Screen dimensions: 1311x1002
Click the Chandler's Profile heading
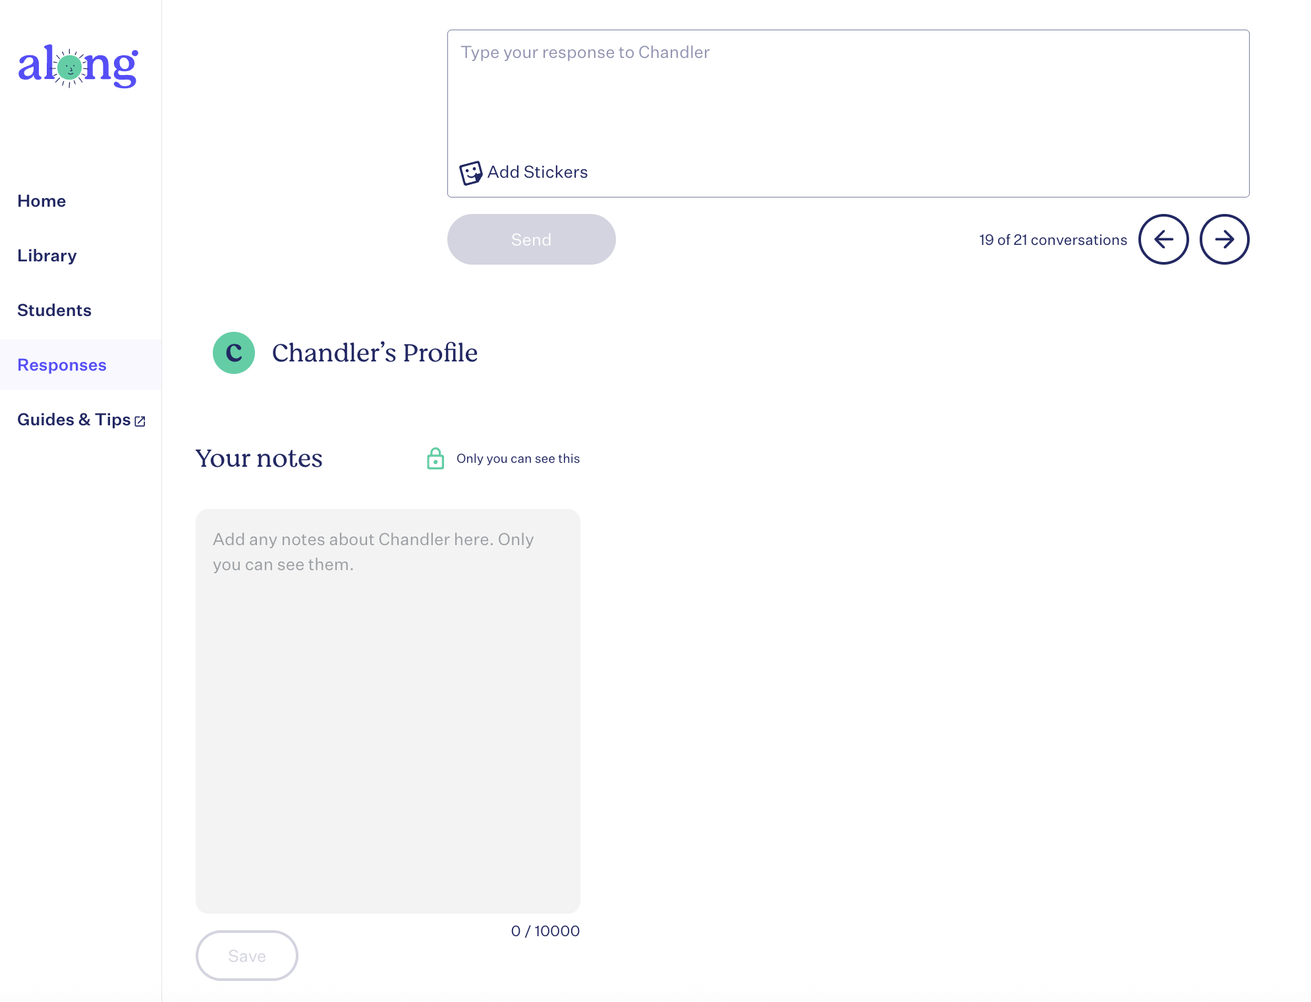click(374, 353)
